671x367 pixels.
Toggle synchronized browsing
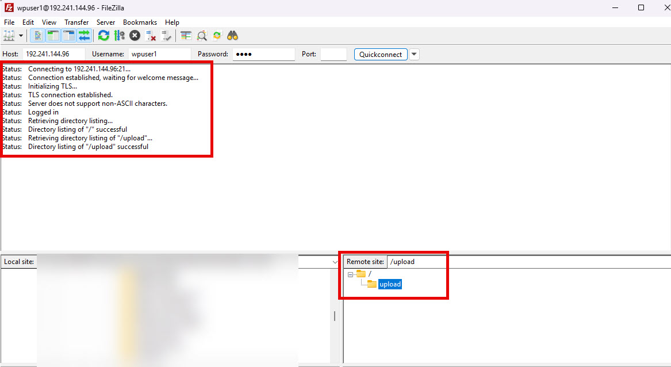(x=217, y=35)
